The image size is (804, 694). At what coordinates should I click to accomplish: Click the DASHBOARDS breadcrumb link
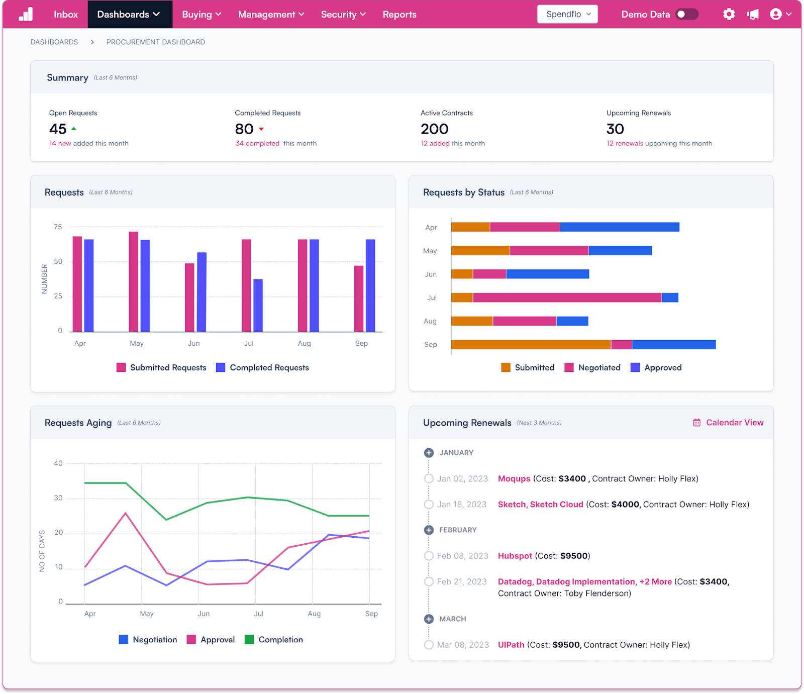54,42
